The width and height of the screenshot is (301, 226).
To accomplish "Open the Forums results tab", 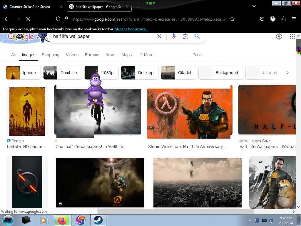I will point(92,55).
